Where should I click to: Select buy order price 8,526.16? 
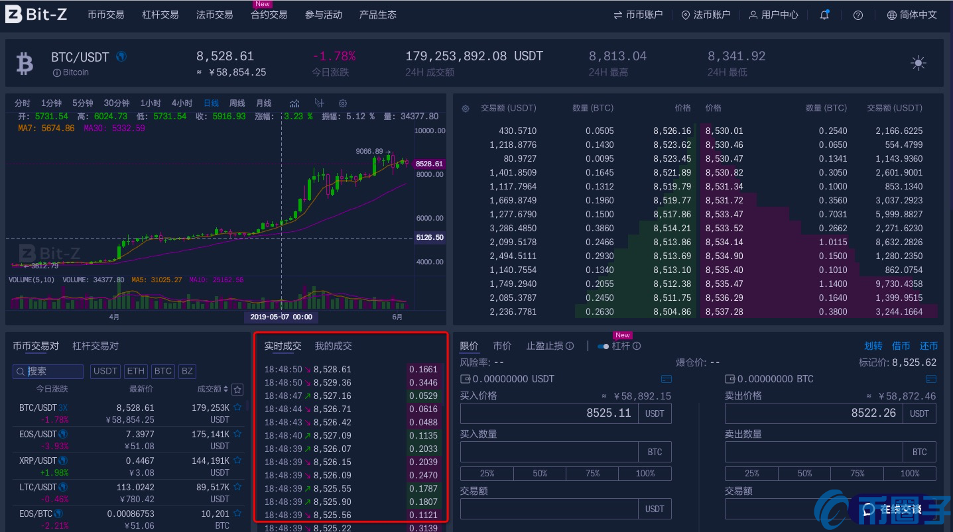tap(672, 131)
